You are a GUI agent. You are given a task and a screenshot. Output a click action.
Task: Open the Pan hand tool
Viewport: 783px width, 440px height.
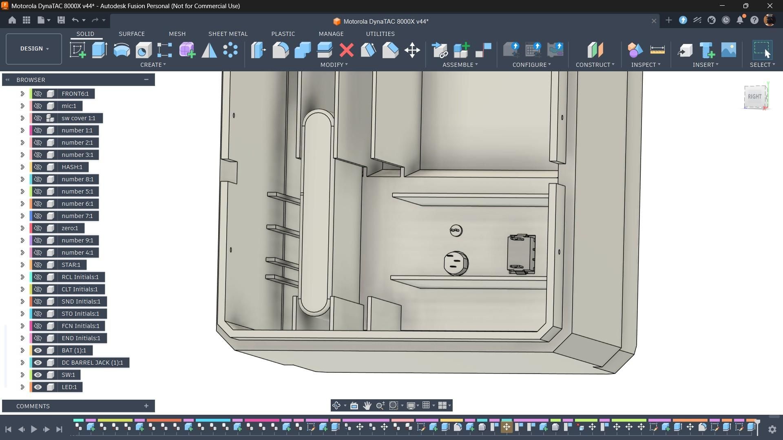[367, 405]
